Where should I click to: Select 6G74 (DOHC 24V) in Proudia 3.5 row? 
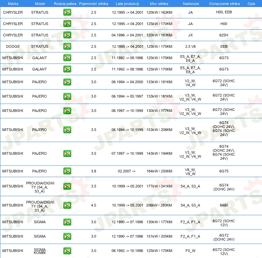click(x=224, y=187)
